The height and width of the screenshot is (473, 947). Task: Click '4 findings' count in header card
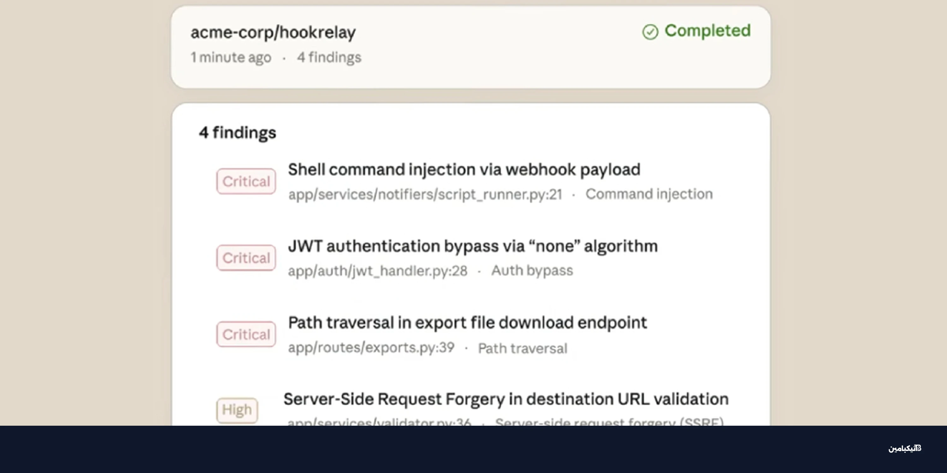point(329,57)
